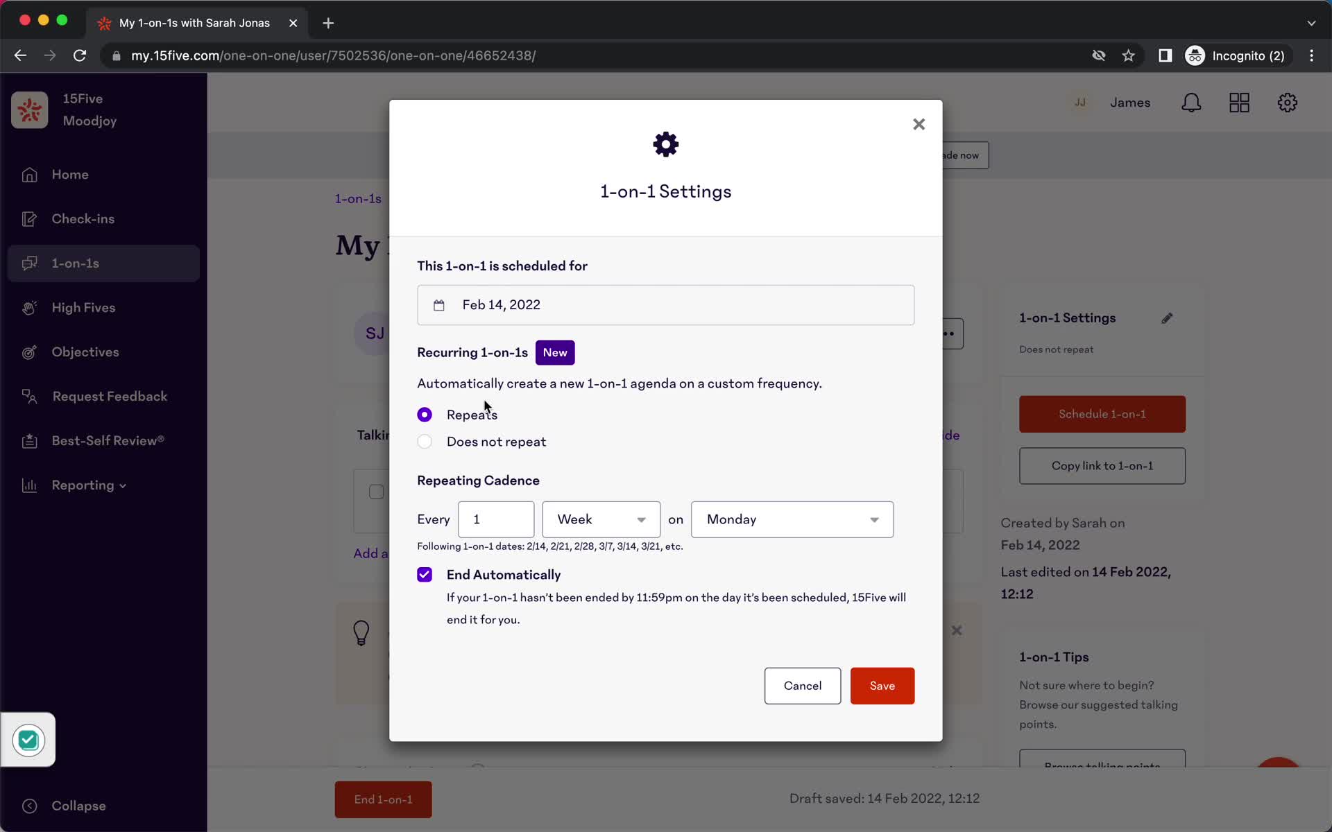Click the Check-ins pencil icon
Viewport: 1332px width, 832px height.
pyautogui.click(x=29, y=219)
